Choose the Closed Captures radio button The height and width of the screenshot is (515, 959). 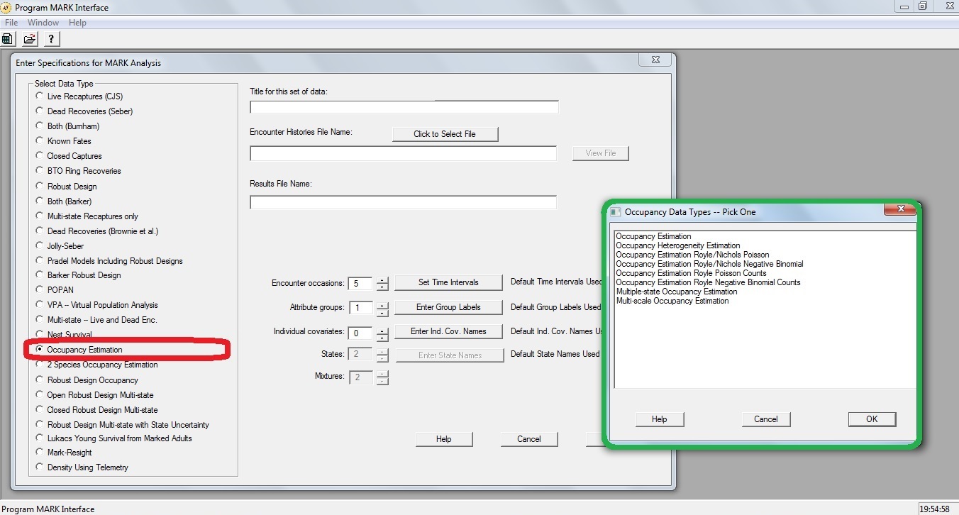click(x=69, y=156)
